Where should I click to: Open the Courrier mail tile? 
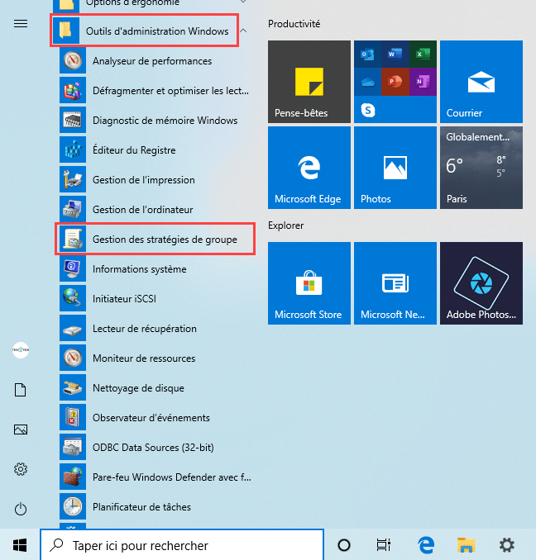click(x=481, y=82)
